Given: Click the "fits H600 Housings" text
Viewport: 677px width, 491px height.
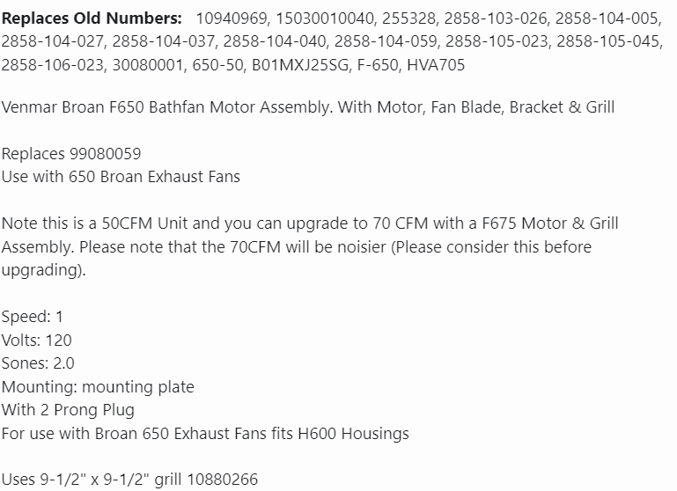Looking at the screenshot, I should click(x=345, y=433).
